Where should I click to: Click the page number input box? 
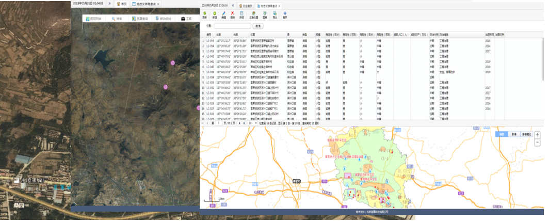[218, 123]
